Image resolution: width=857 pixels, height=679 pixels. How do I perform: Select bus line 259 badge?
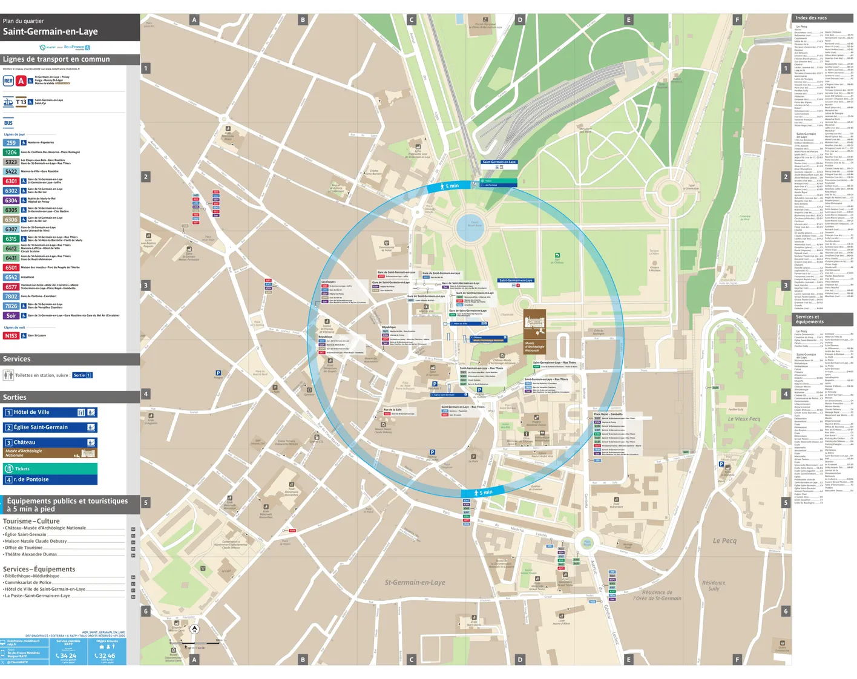[x=11, y=143]
